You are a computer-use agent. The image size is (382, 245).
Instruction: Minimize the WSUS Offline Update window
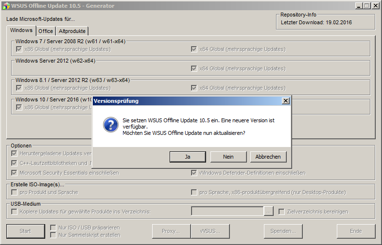pyautogui.click(x=358, y=6)
